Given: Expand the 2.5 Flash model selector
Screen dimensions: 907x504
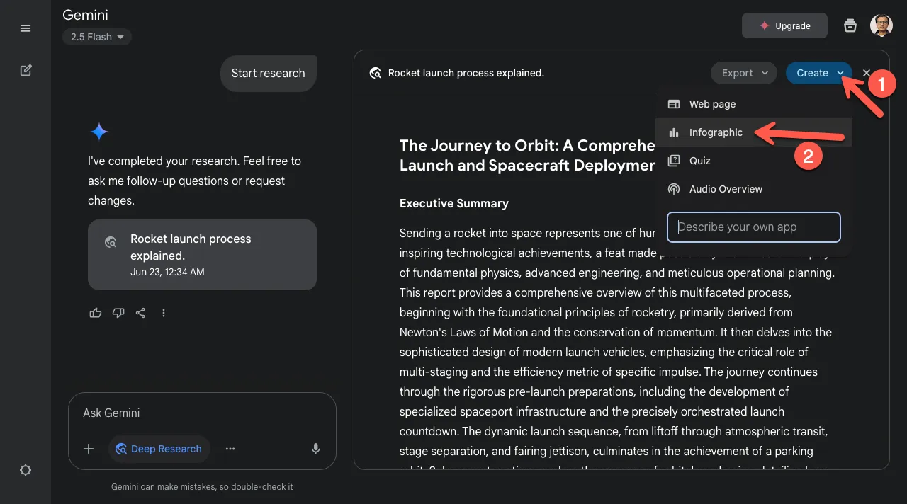Looking at the screenshot, I should point(97,37).
